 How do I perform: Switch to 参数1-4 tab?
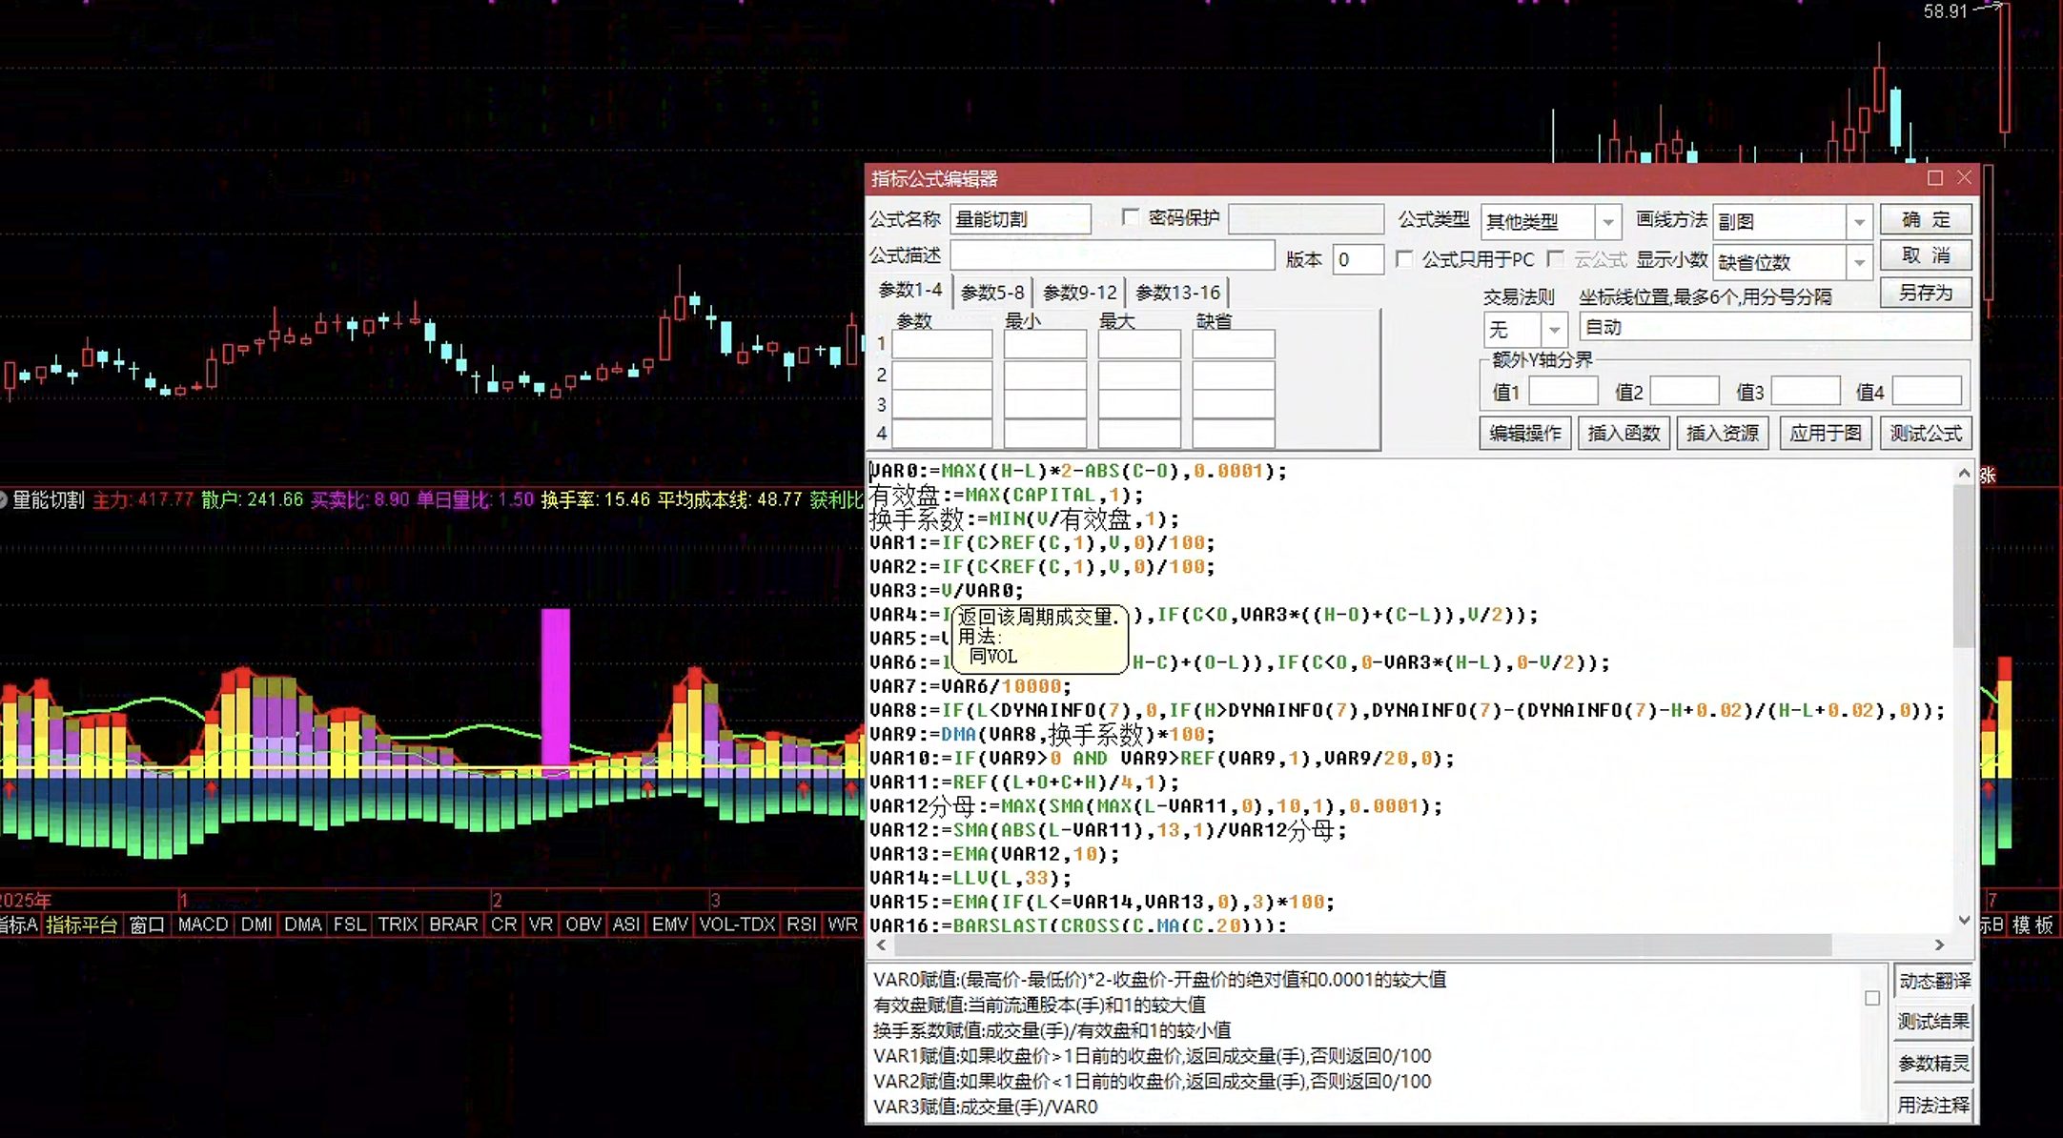click(909, 290)
